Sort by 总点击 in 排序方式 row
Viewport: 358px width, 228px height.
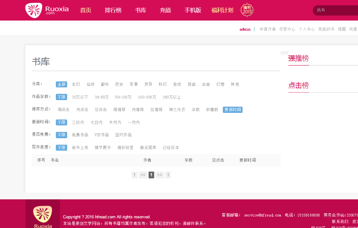click(x=101, y=110)
